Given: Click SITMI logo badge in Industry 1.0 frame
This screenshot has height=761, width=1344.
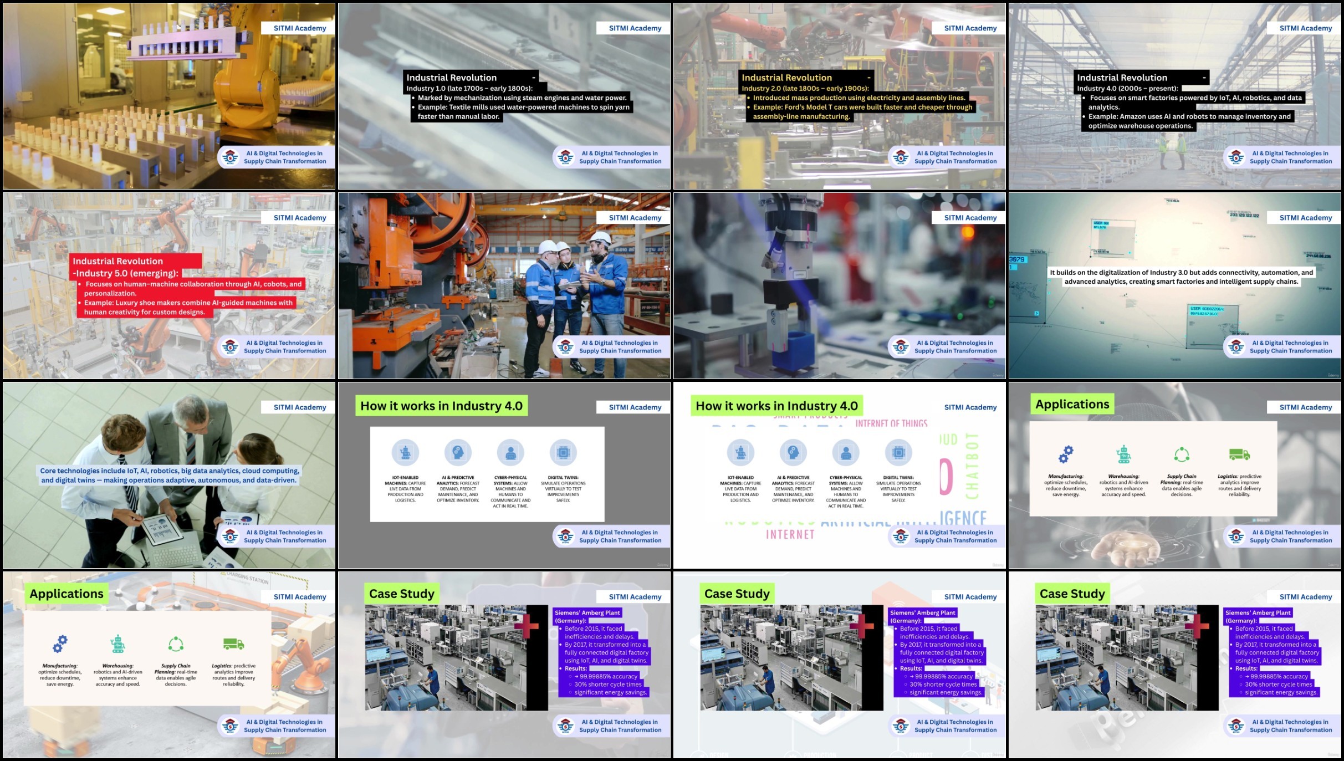Looking at the screenshot, I should tap(565, 157).
